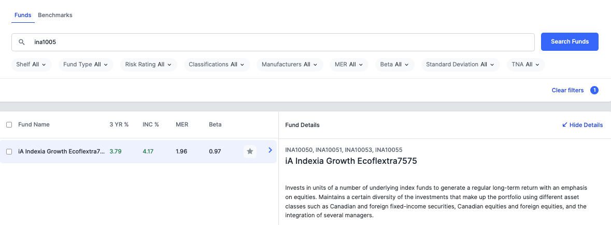Image resolution: width=611 pixels, height=225 pixels.
Task: Click the fund description paragraph
Action: 436,202
